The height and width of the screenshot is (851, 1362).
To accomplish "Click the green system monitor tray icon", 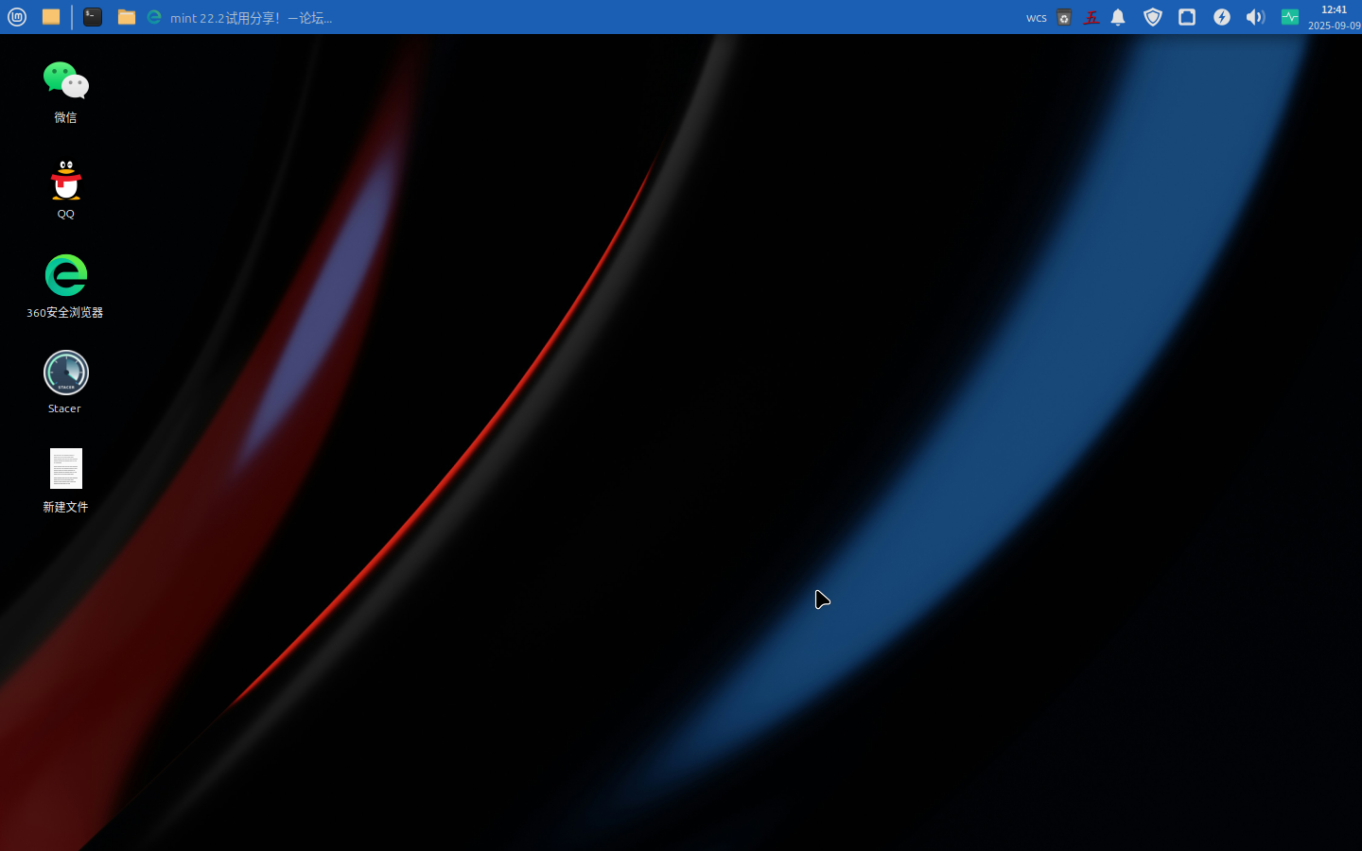I will click(x=1290, y=17).
